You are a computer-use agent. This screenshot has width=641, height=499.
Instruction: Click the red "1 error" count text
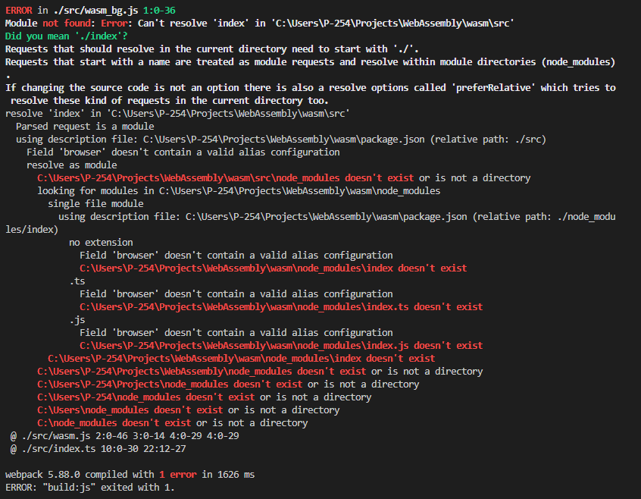point(178,475)
